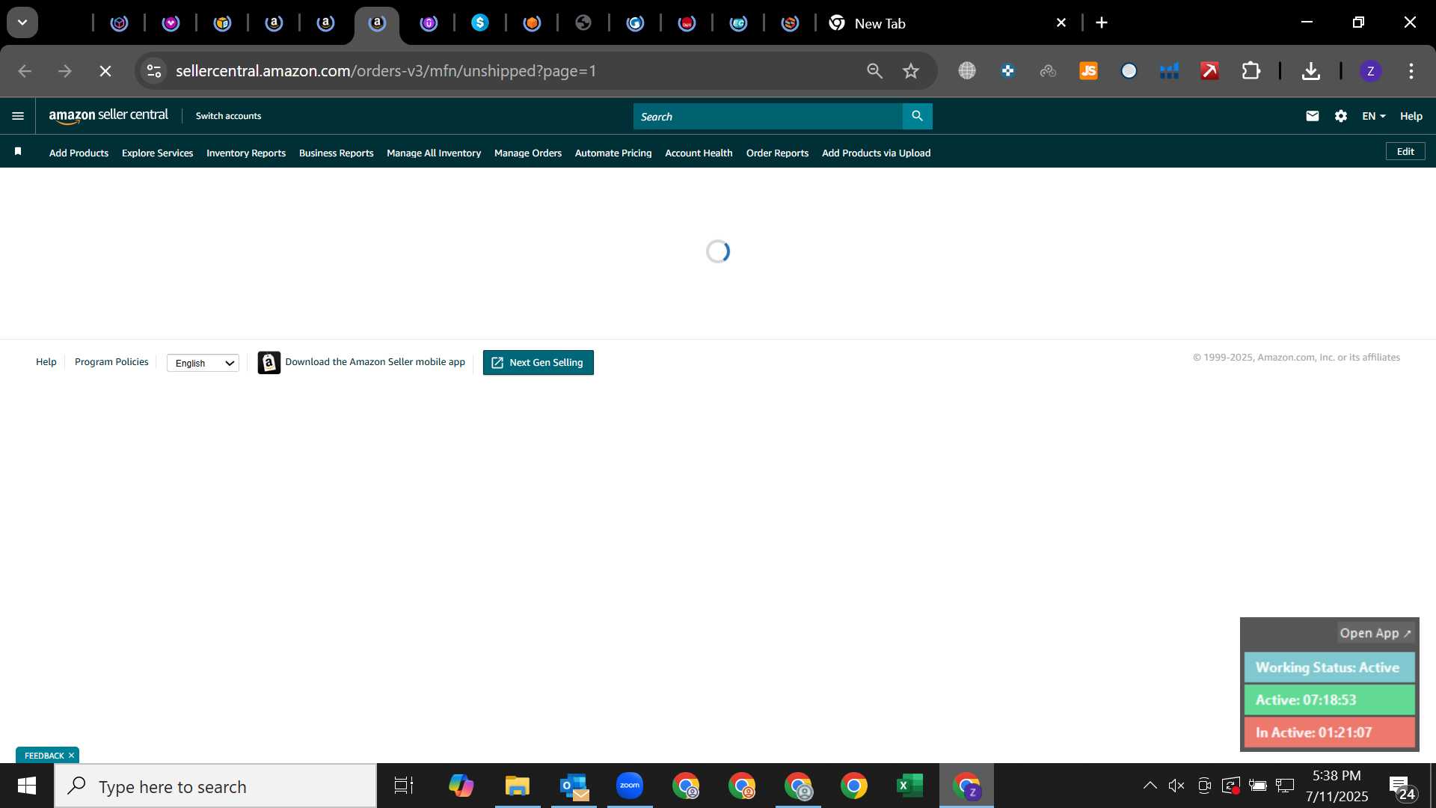
Task: Click the Amazon Seller Central logo
Action: pos(108,116)
